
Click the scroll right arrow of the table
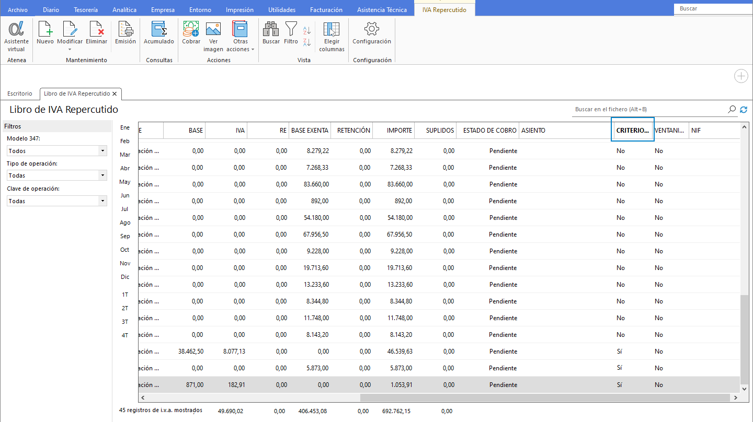tap(736, 397)
